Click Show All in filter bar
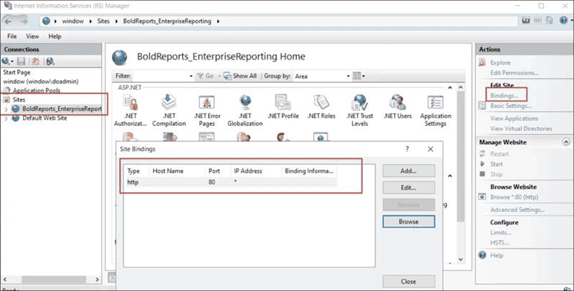574x291 pixels. 240,76
